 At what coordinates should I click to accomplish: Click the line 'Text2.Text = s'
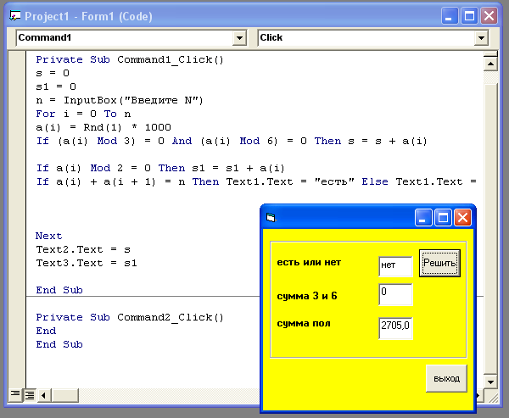pos(83,249)
